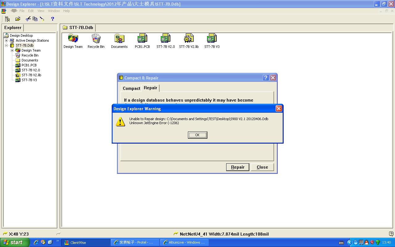Switch to the Compact tab
The width and height of the screenshot is (395, 247).
[x=131, y=88]
